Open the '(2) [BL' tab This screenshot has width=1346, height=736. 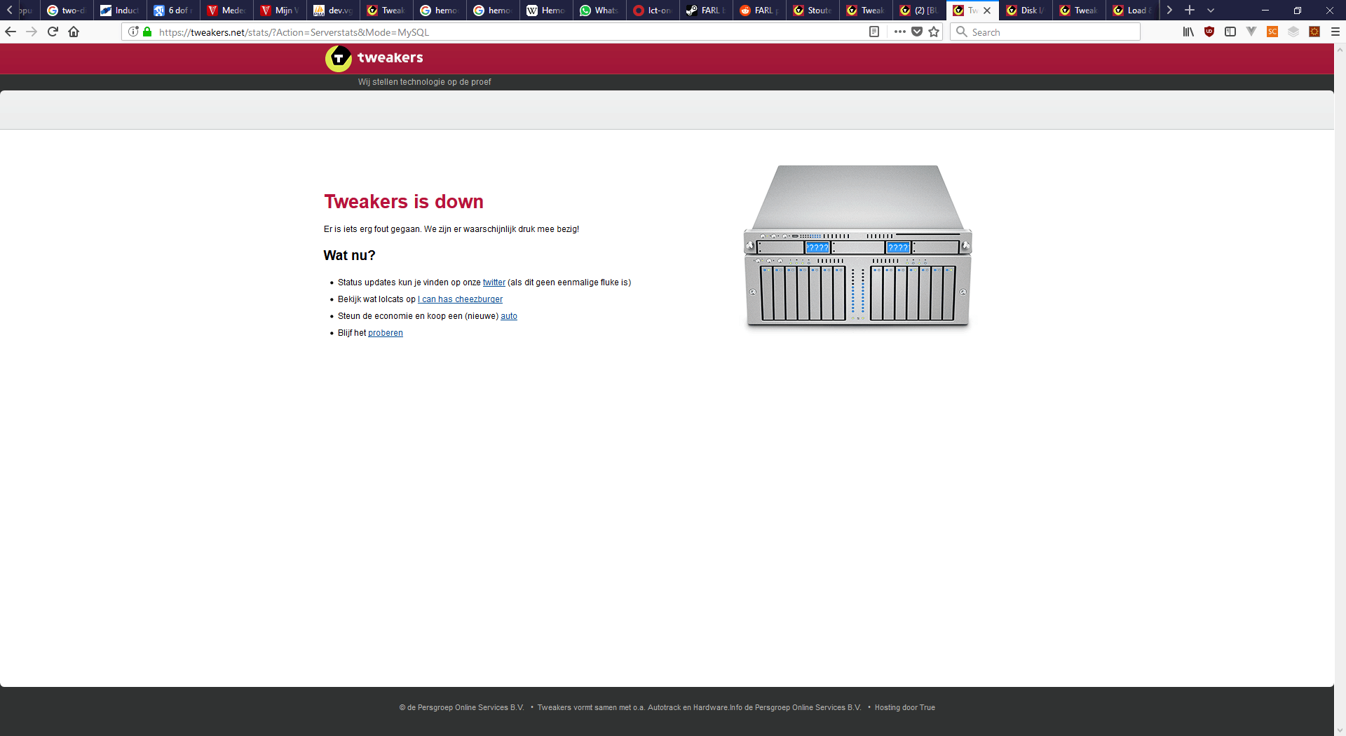(919, 11)
